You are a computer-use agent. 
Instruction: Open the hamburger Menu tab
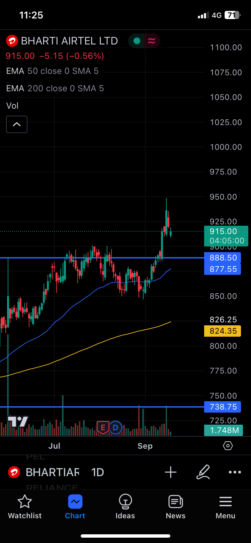[x=225, y=507]
